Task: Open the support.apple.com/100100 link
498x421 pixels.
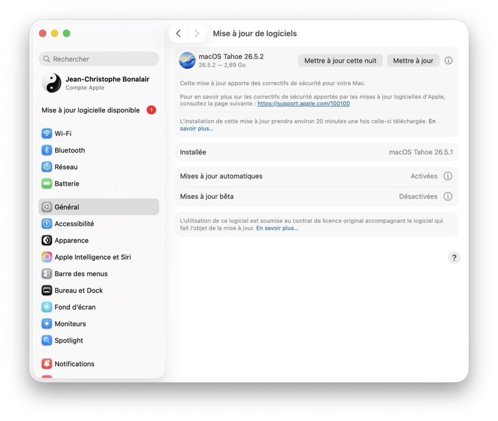Action: [303, 104]
